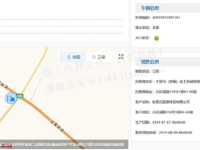Click the green ACC status indicator
This screenshot has height=150, width=200.
156,38
